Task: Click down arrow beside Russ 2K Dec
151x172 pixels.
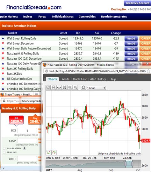Action: pos(3,74)
